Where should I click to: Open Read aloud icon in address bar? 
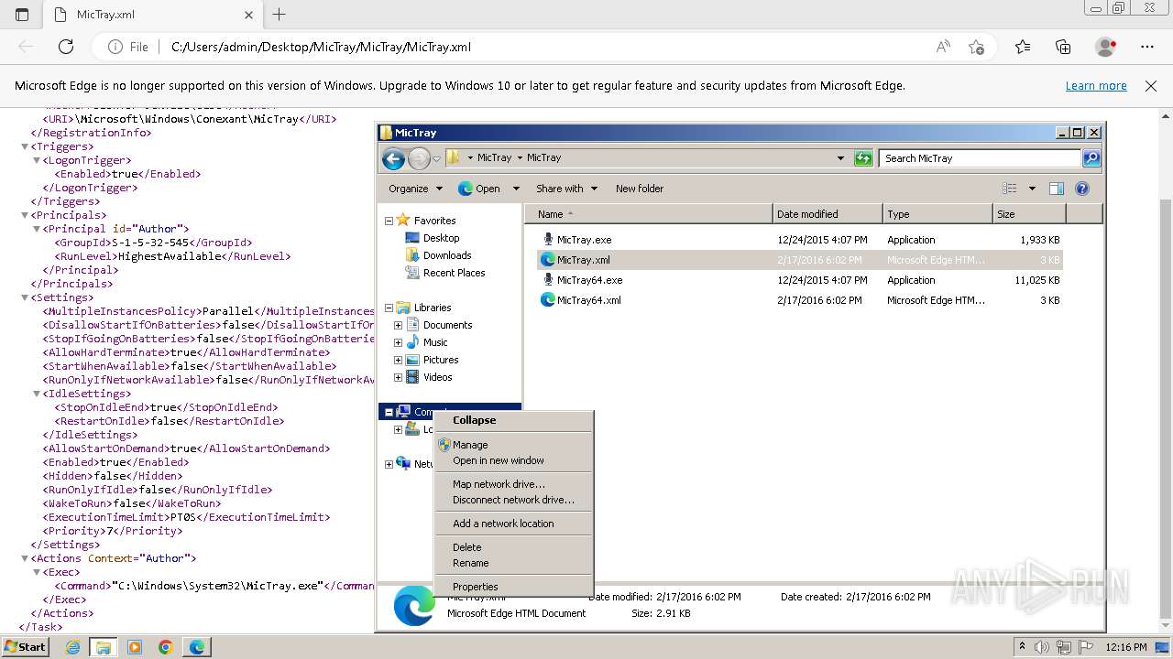point(943,47)
